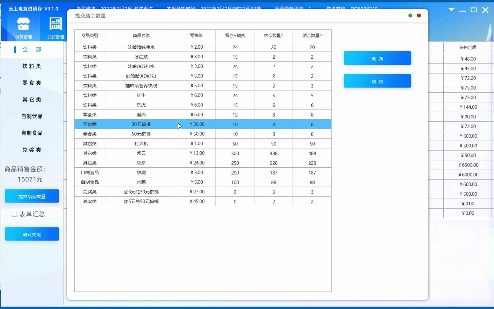Click ¥6500.00 in the background sales table
This screenshot has height=309, width=494.
(x=468, y=165)
